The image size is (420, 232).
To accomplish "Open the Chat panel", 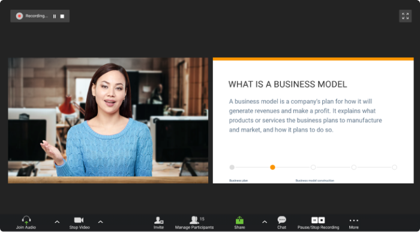I will click(x=281, y=222).
